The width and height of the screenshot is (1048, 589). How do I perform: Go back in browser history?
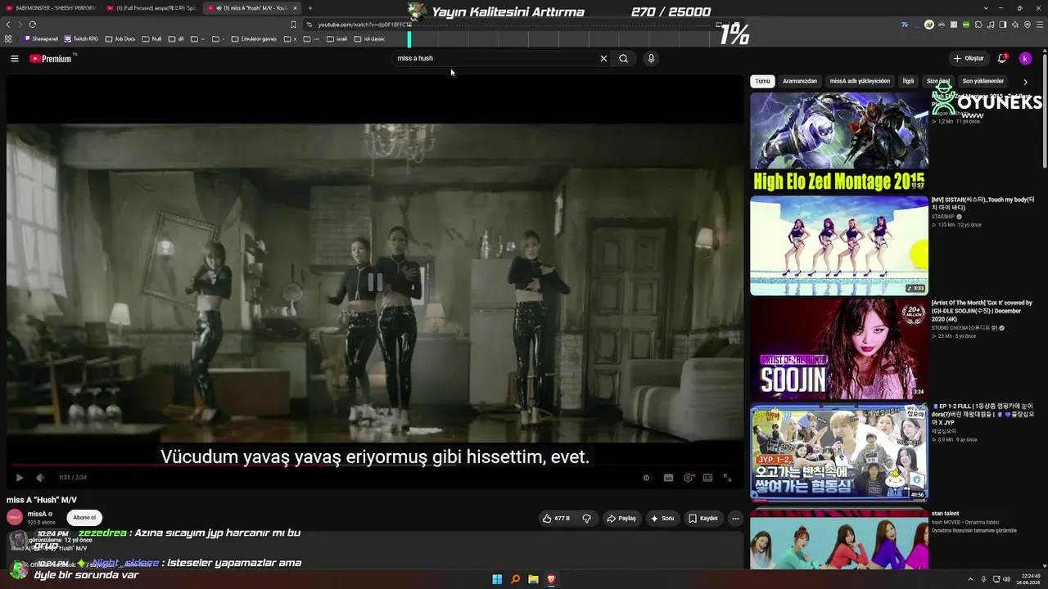(8, 25)
